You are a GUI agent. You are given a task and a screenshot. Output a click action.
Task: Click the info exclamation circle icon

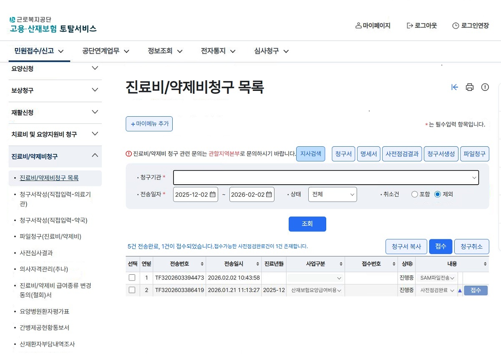tap(485, 87)
